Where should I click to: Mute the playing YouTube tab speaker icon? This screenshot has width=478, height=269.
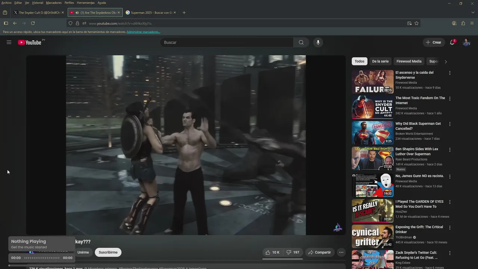click(77, 12)
